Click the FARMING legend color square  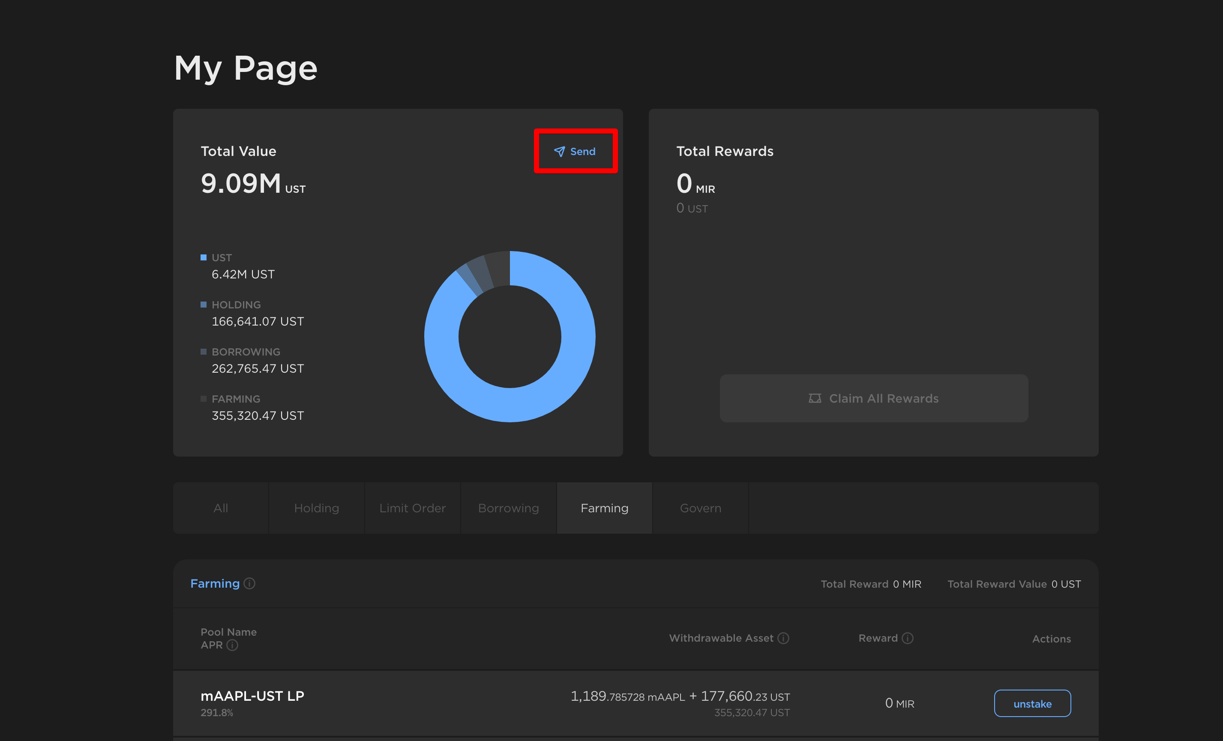[x=204, y=399]
